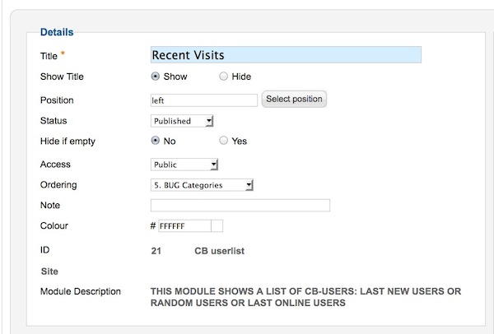Screen dimensions: 494x334
Task: Click the Access dropdown arrow icon
Action: click(x=213, y=165)
